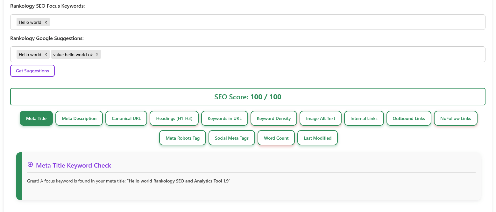
Task: Expand the Meta Title Keyword Check section
Action: coord(30,165)
